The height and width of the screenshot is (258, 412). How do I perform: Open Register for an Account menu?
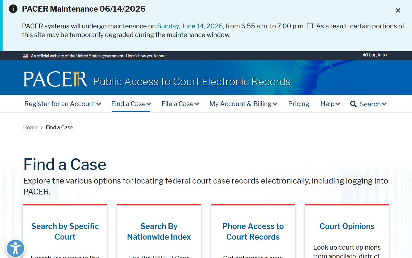click(63, 104)
